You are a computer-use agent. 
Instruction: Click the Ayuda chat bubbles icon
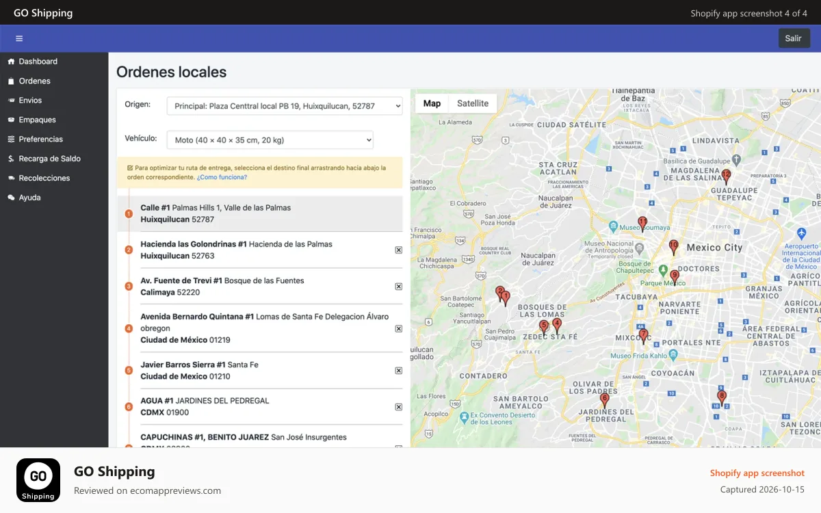[11, 198]
